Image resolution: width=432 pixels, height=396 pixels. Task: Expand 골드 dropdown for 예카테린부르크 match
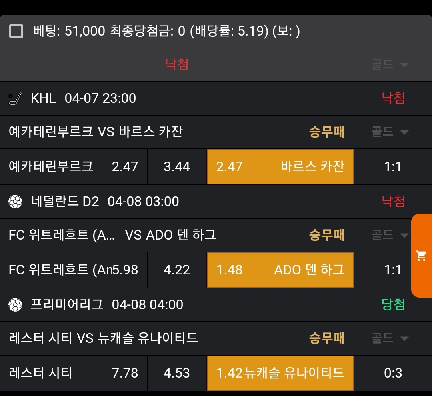390,132
